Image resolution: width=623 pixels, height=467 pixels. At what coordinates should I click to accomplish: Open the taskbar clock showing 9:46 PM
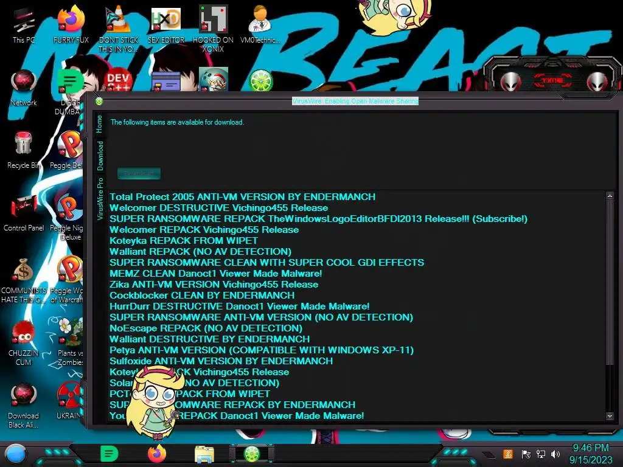tap(590, 454)
